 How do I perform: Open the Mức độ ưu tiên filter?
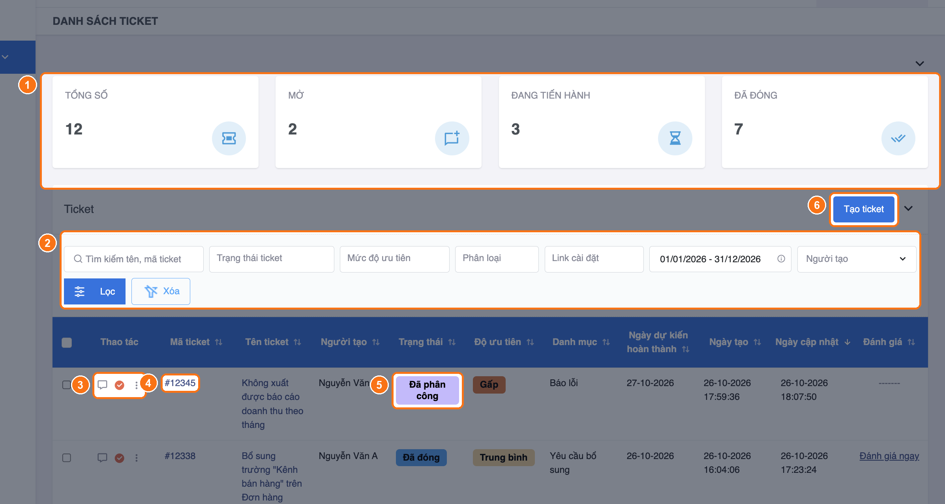coord(394,259)
